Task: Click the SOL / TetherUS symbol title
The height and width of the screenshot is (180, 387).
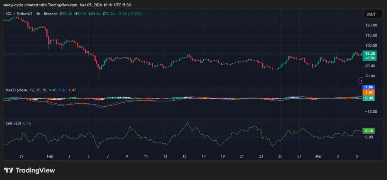Action: point(20,14)
